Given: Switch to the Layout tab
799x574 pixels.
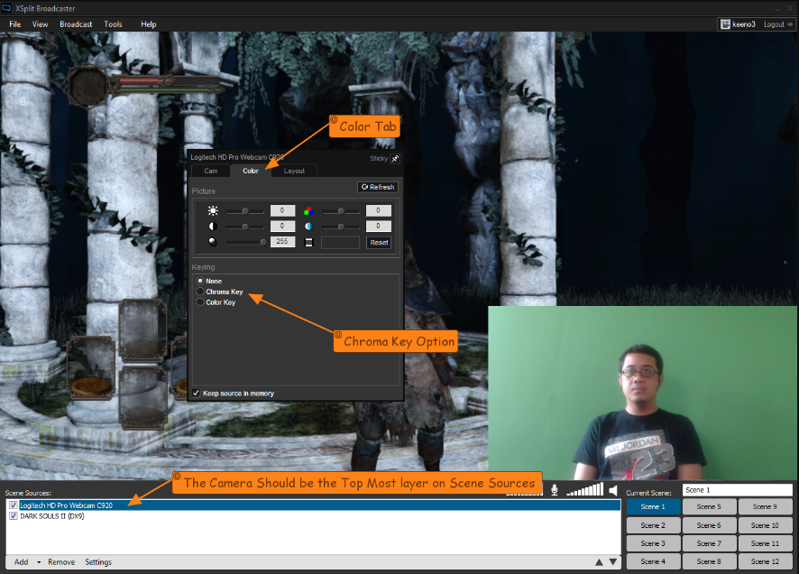Looking at the screenshot, I should tap(294, 171).
